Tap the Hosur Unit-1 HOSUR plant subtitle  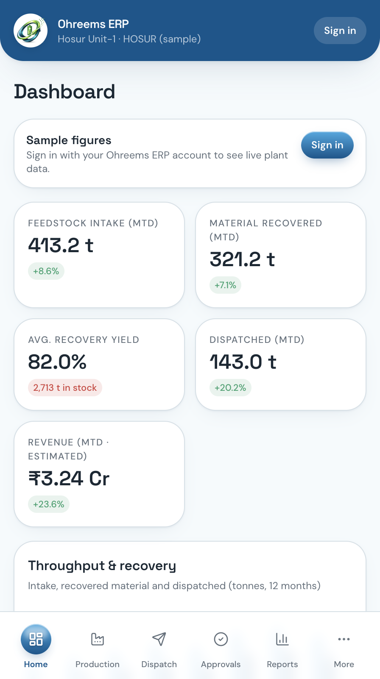129,39
